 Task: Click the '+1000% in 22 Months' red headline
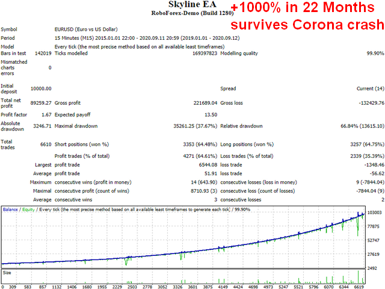point(303,7)
